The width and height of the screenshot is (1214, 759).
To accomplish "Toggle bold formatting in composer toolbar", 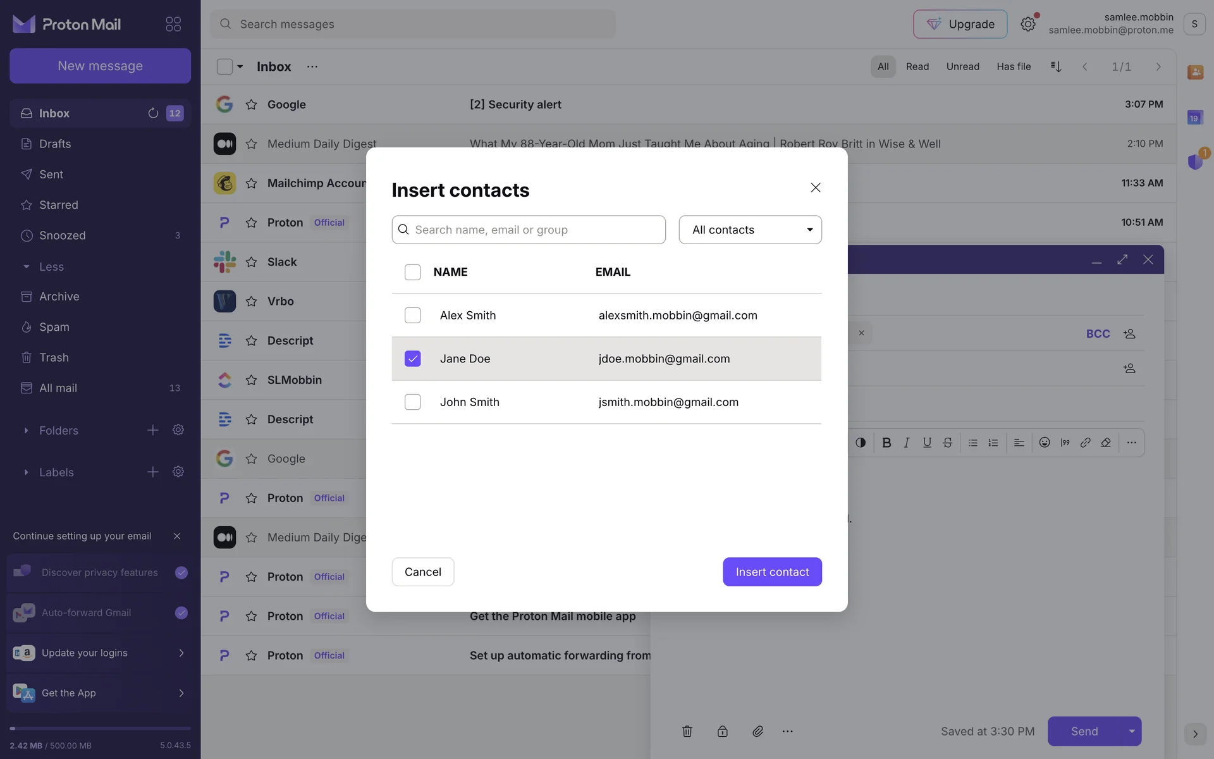I will pos(886,443).
